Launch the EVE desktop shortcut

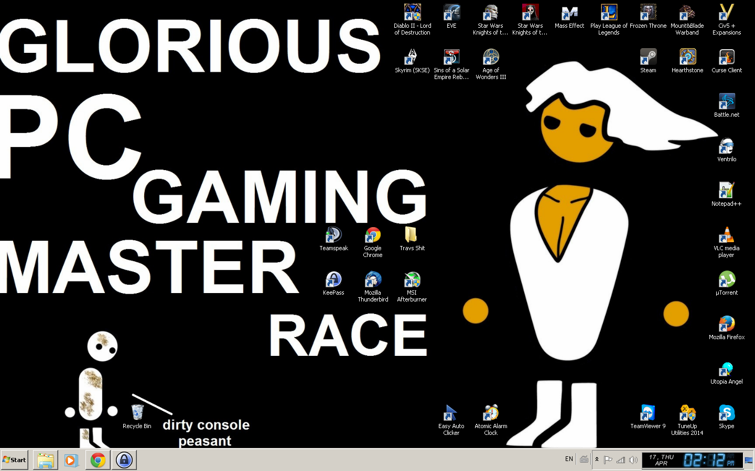[451, 16]
